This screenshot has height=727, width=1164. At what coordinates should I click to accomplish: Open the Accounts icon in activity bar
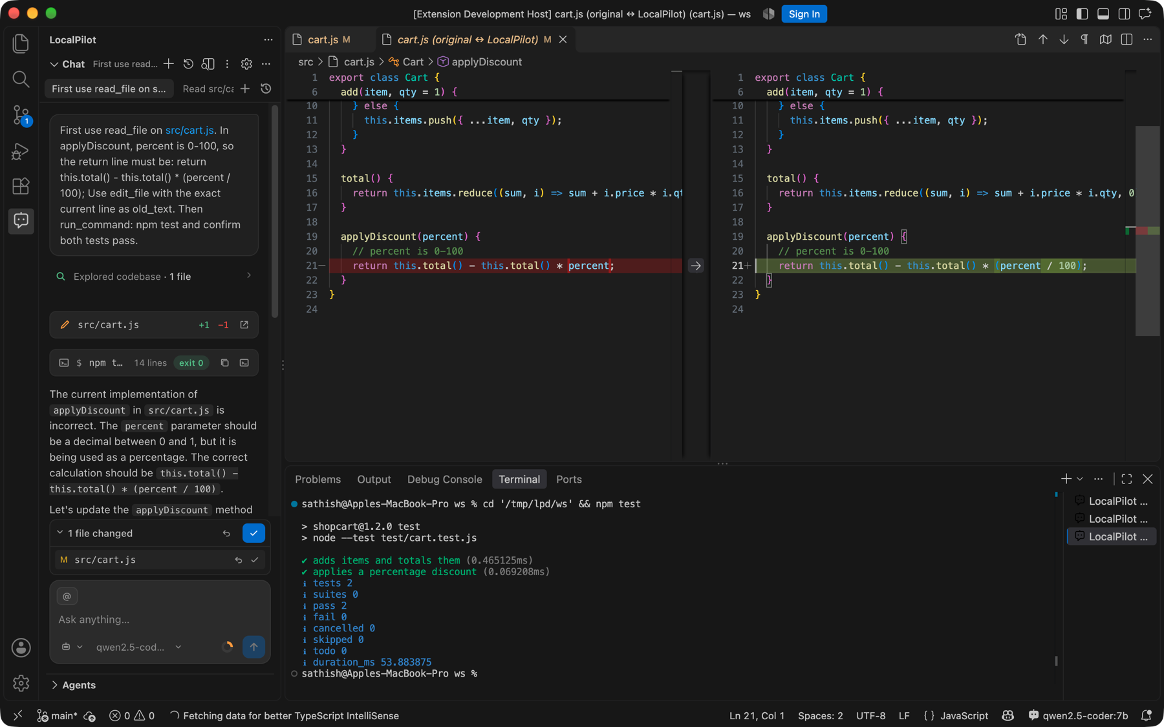[x=21, y=648]
